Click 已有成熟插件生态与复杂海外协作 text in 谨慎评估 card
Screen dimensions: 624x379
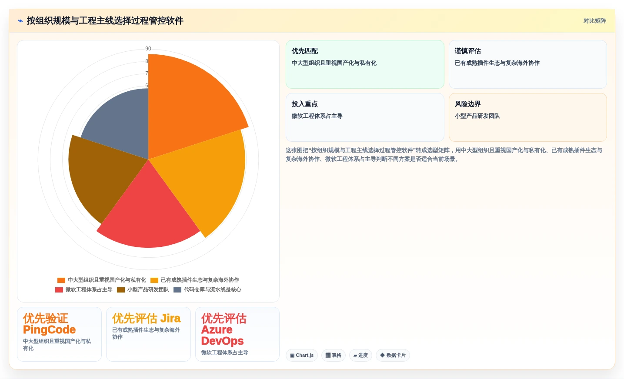click(x=497, y=63)
